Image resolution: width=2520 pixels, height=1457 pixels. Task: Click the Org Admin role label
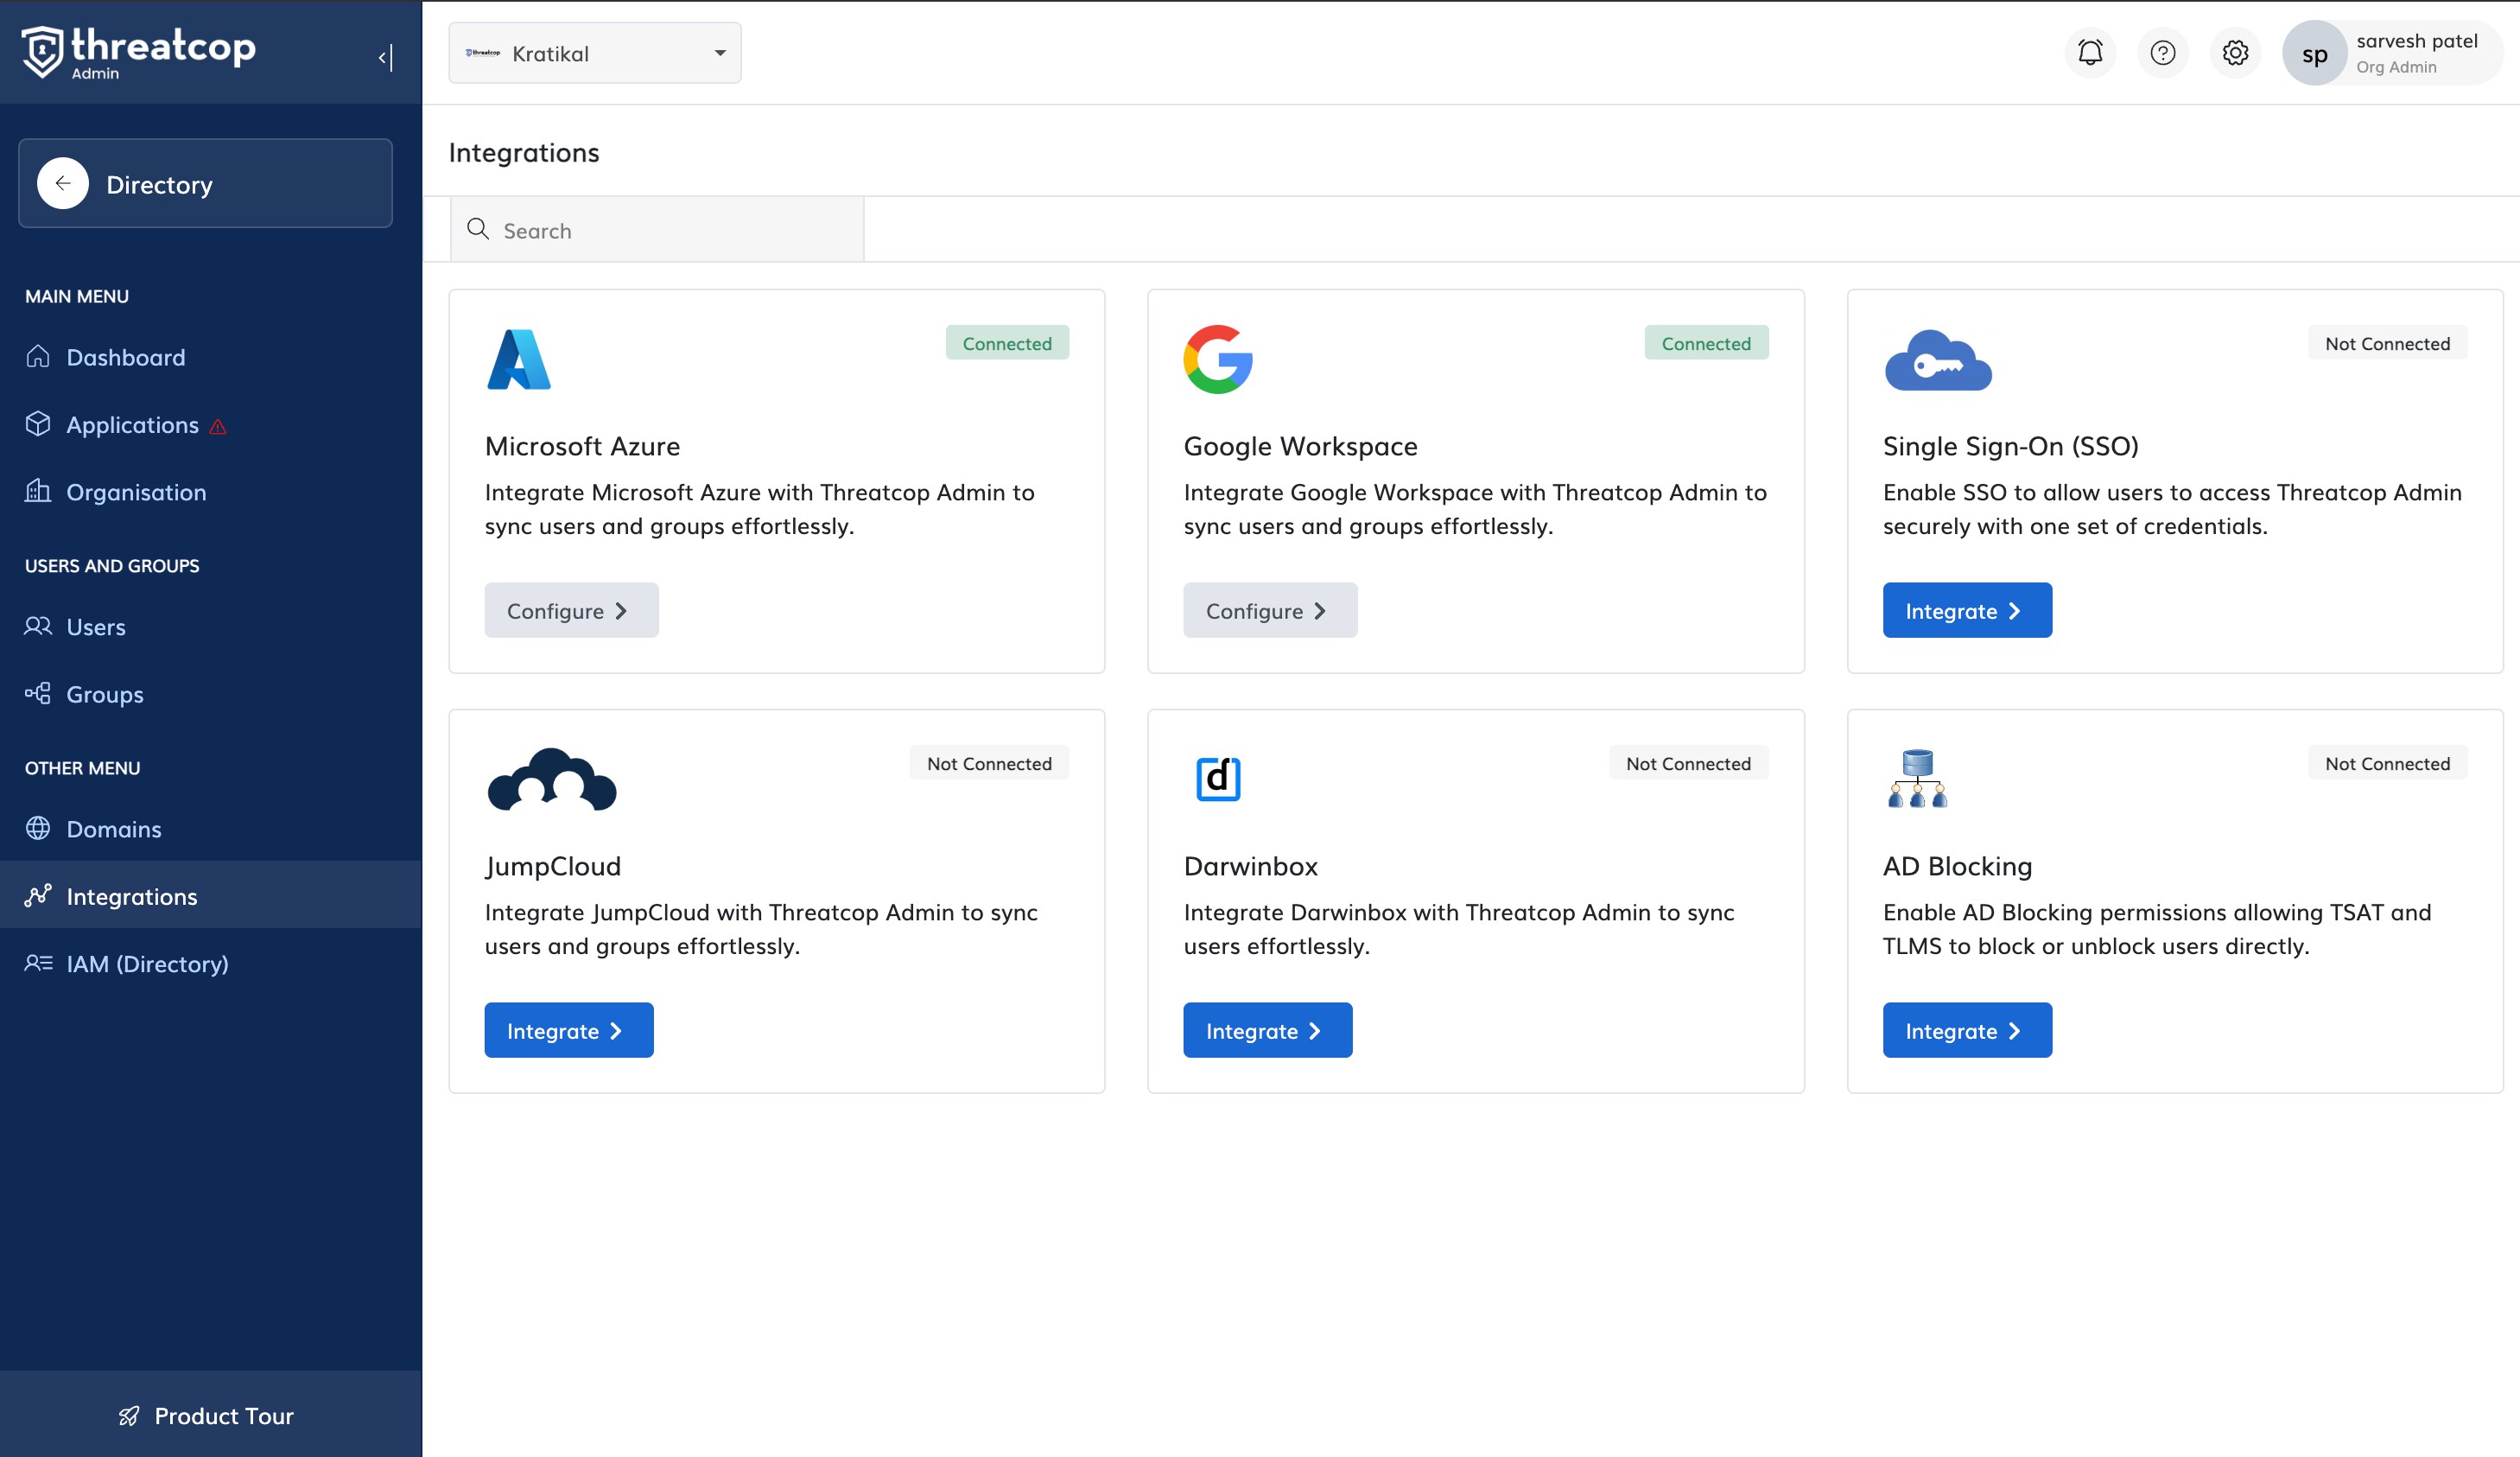(x=2396, y=67)
